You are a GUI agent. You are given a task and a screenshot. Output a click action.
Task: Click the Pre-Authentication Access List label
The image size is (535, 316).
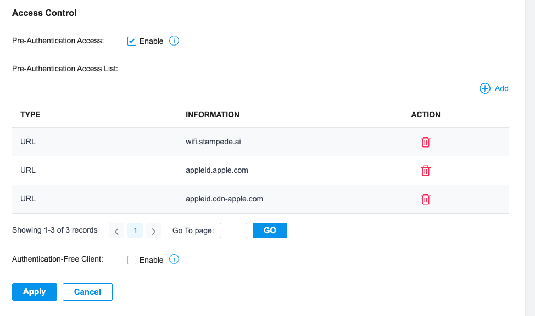point(65,69)
